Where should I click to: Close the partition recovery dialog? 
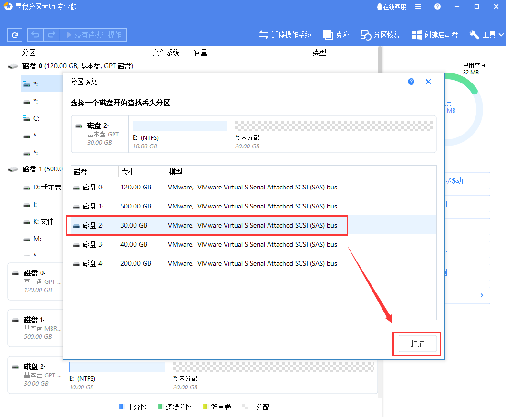pos(428,82)
